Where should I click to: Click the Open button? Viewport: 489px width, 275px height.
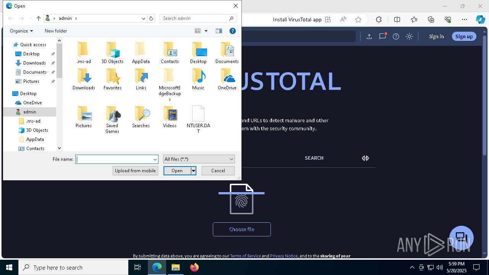click(177, 171)
